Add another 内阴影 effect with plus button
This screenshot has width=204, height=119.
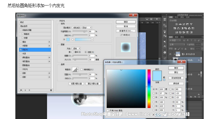[49, 46]
